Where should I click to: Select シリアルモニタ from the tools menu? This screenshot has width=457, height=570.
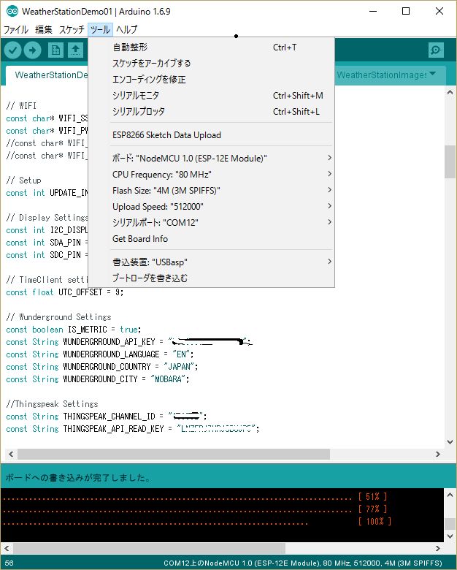point(136,95)
